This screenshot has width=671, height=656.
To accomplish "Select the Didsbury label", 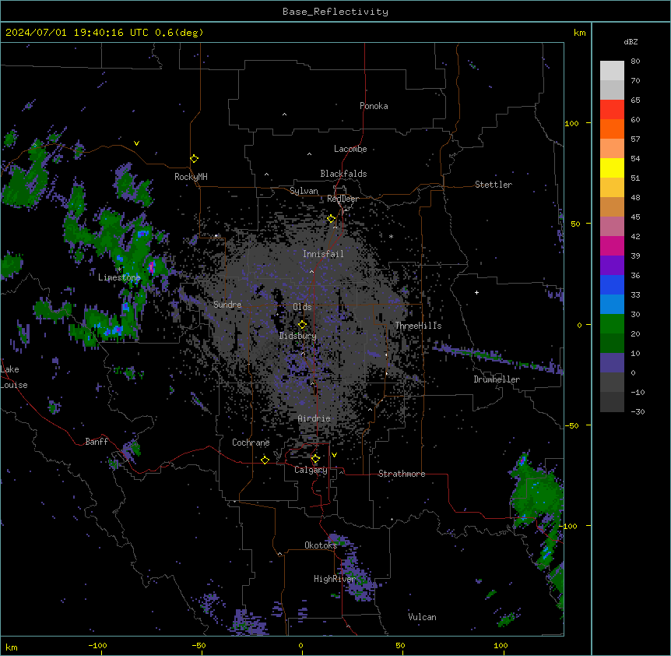I will (298, 336).
